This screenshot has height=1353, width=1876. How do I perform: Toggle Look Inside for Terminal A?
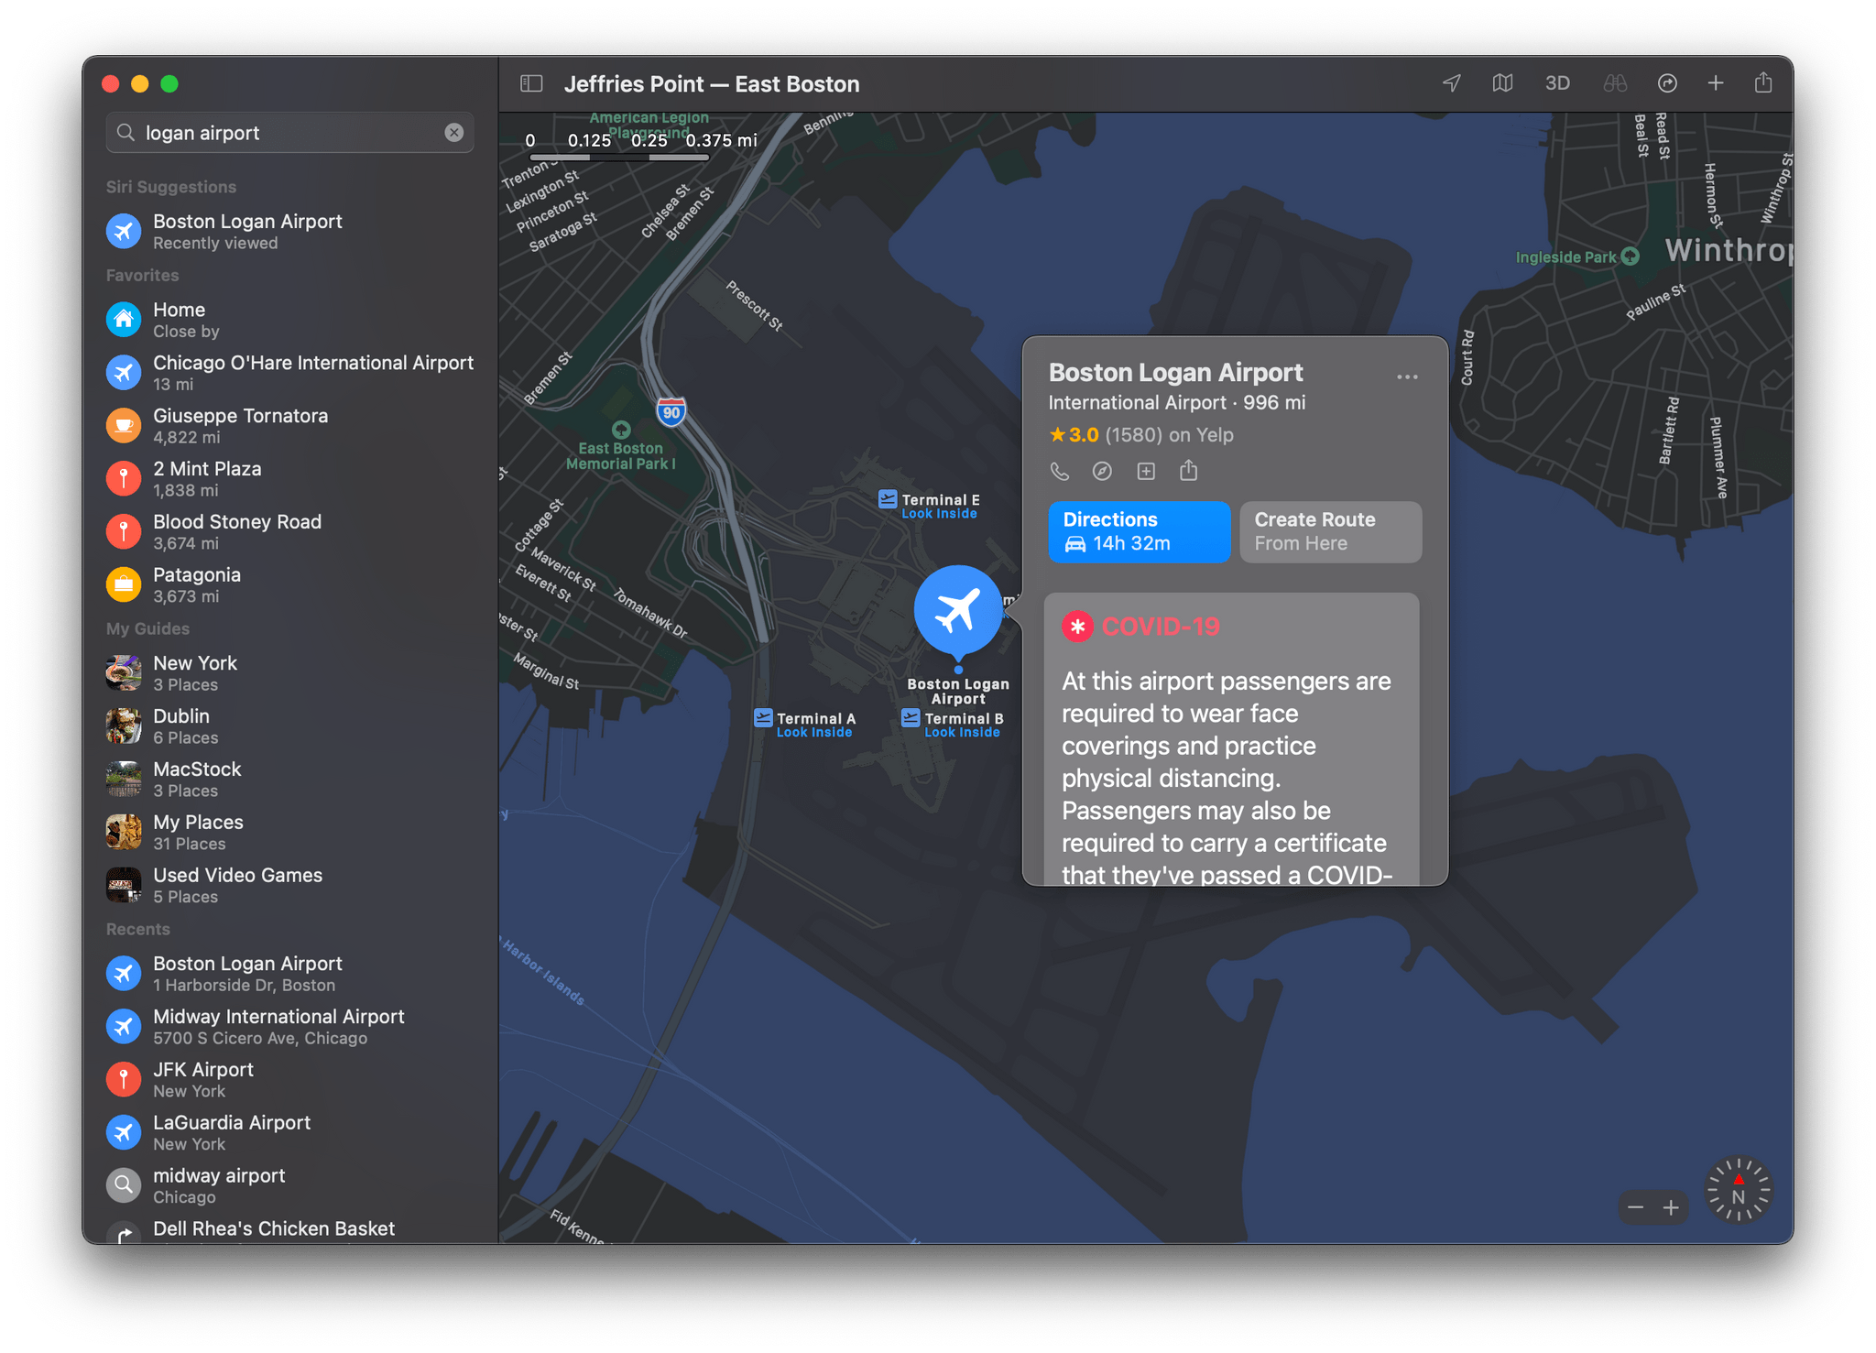pyautogui.click(x=813, y=731)
